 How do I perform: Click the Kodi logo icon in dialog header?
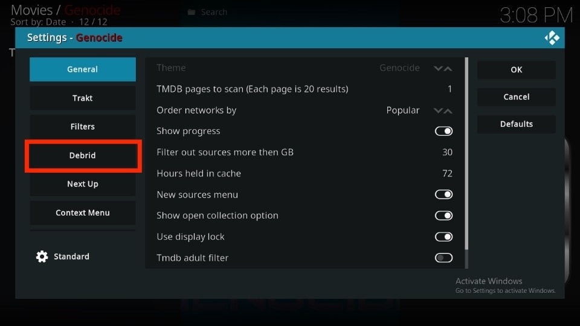pyautogui.click(x=552, y=37)
